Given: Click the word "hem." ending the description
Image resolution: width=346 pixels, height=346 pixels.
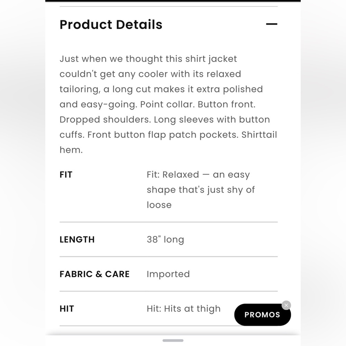Looking at the screenshot, I should click(71, 150).
